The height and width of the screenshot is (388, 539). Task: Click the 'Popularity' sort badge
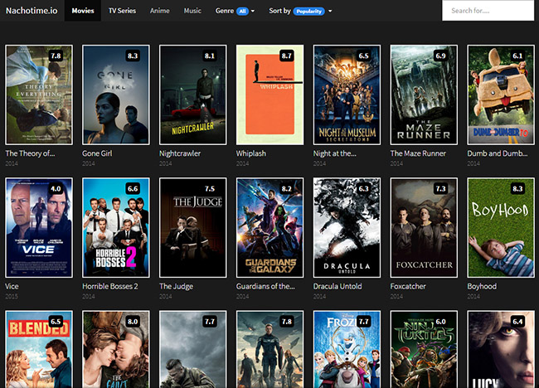pyautogui.click(x=308, y=12)
